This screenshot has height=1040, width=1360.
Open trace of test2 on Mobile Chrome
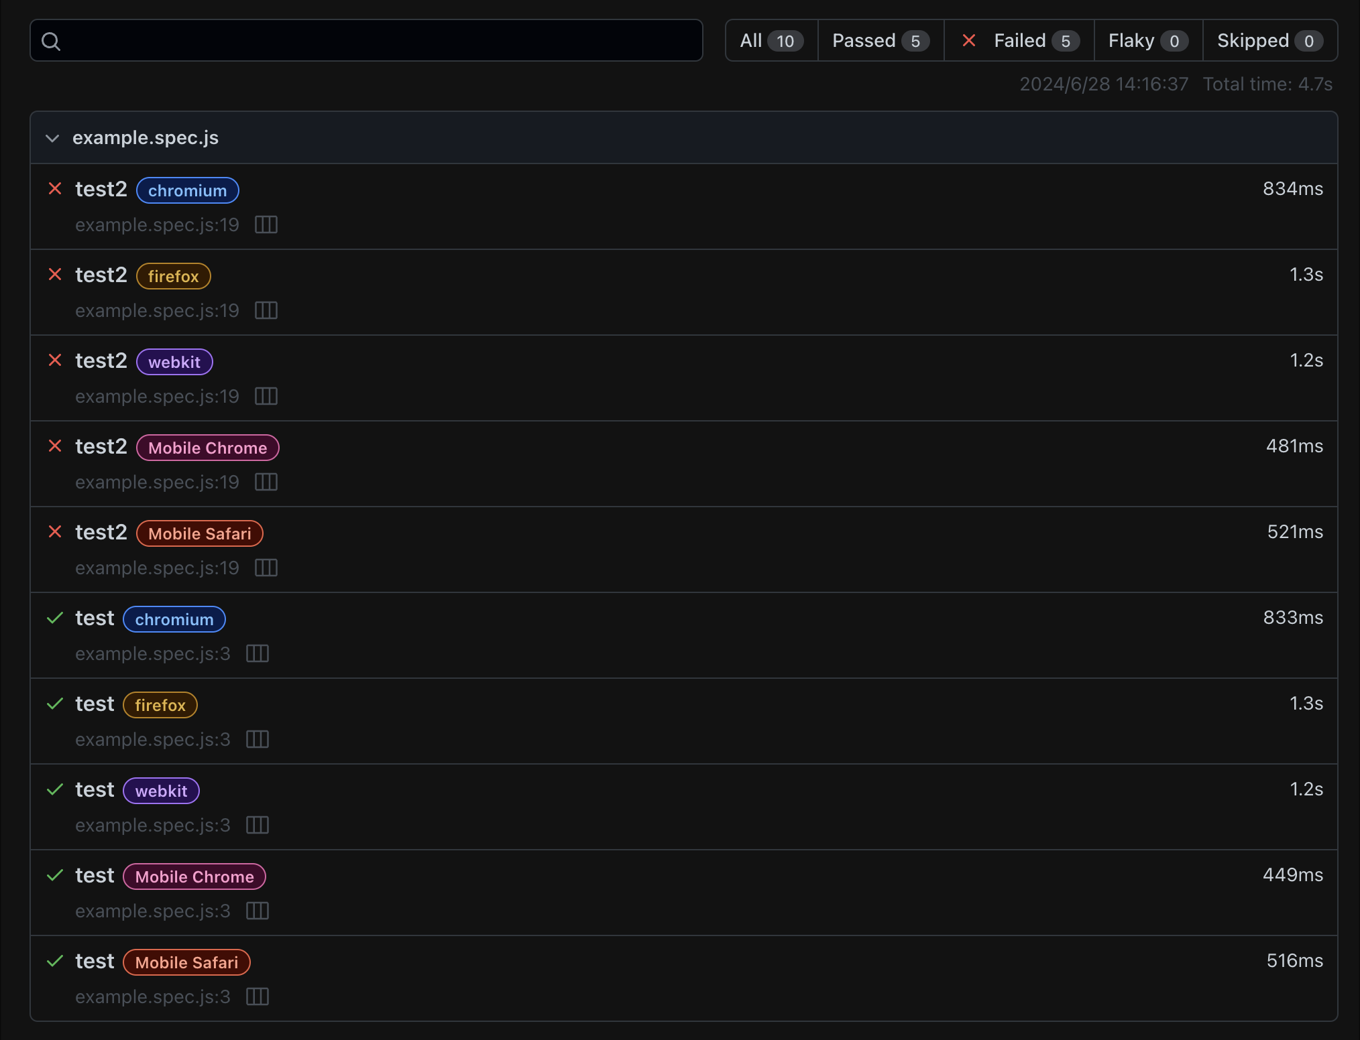pyautogui.click(x=265, y=482)
